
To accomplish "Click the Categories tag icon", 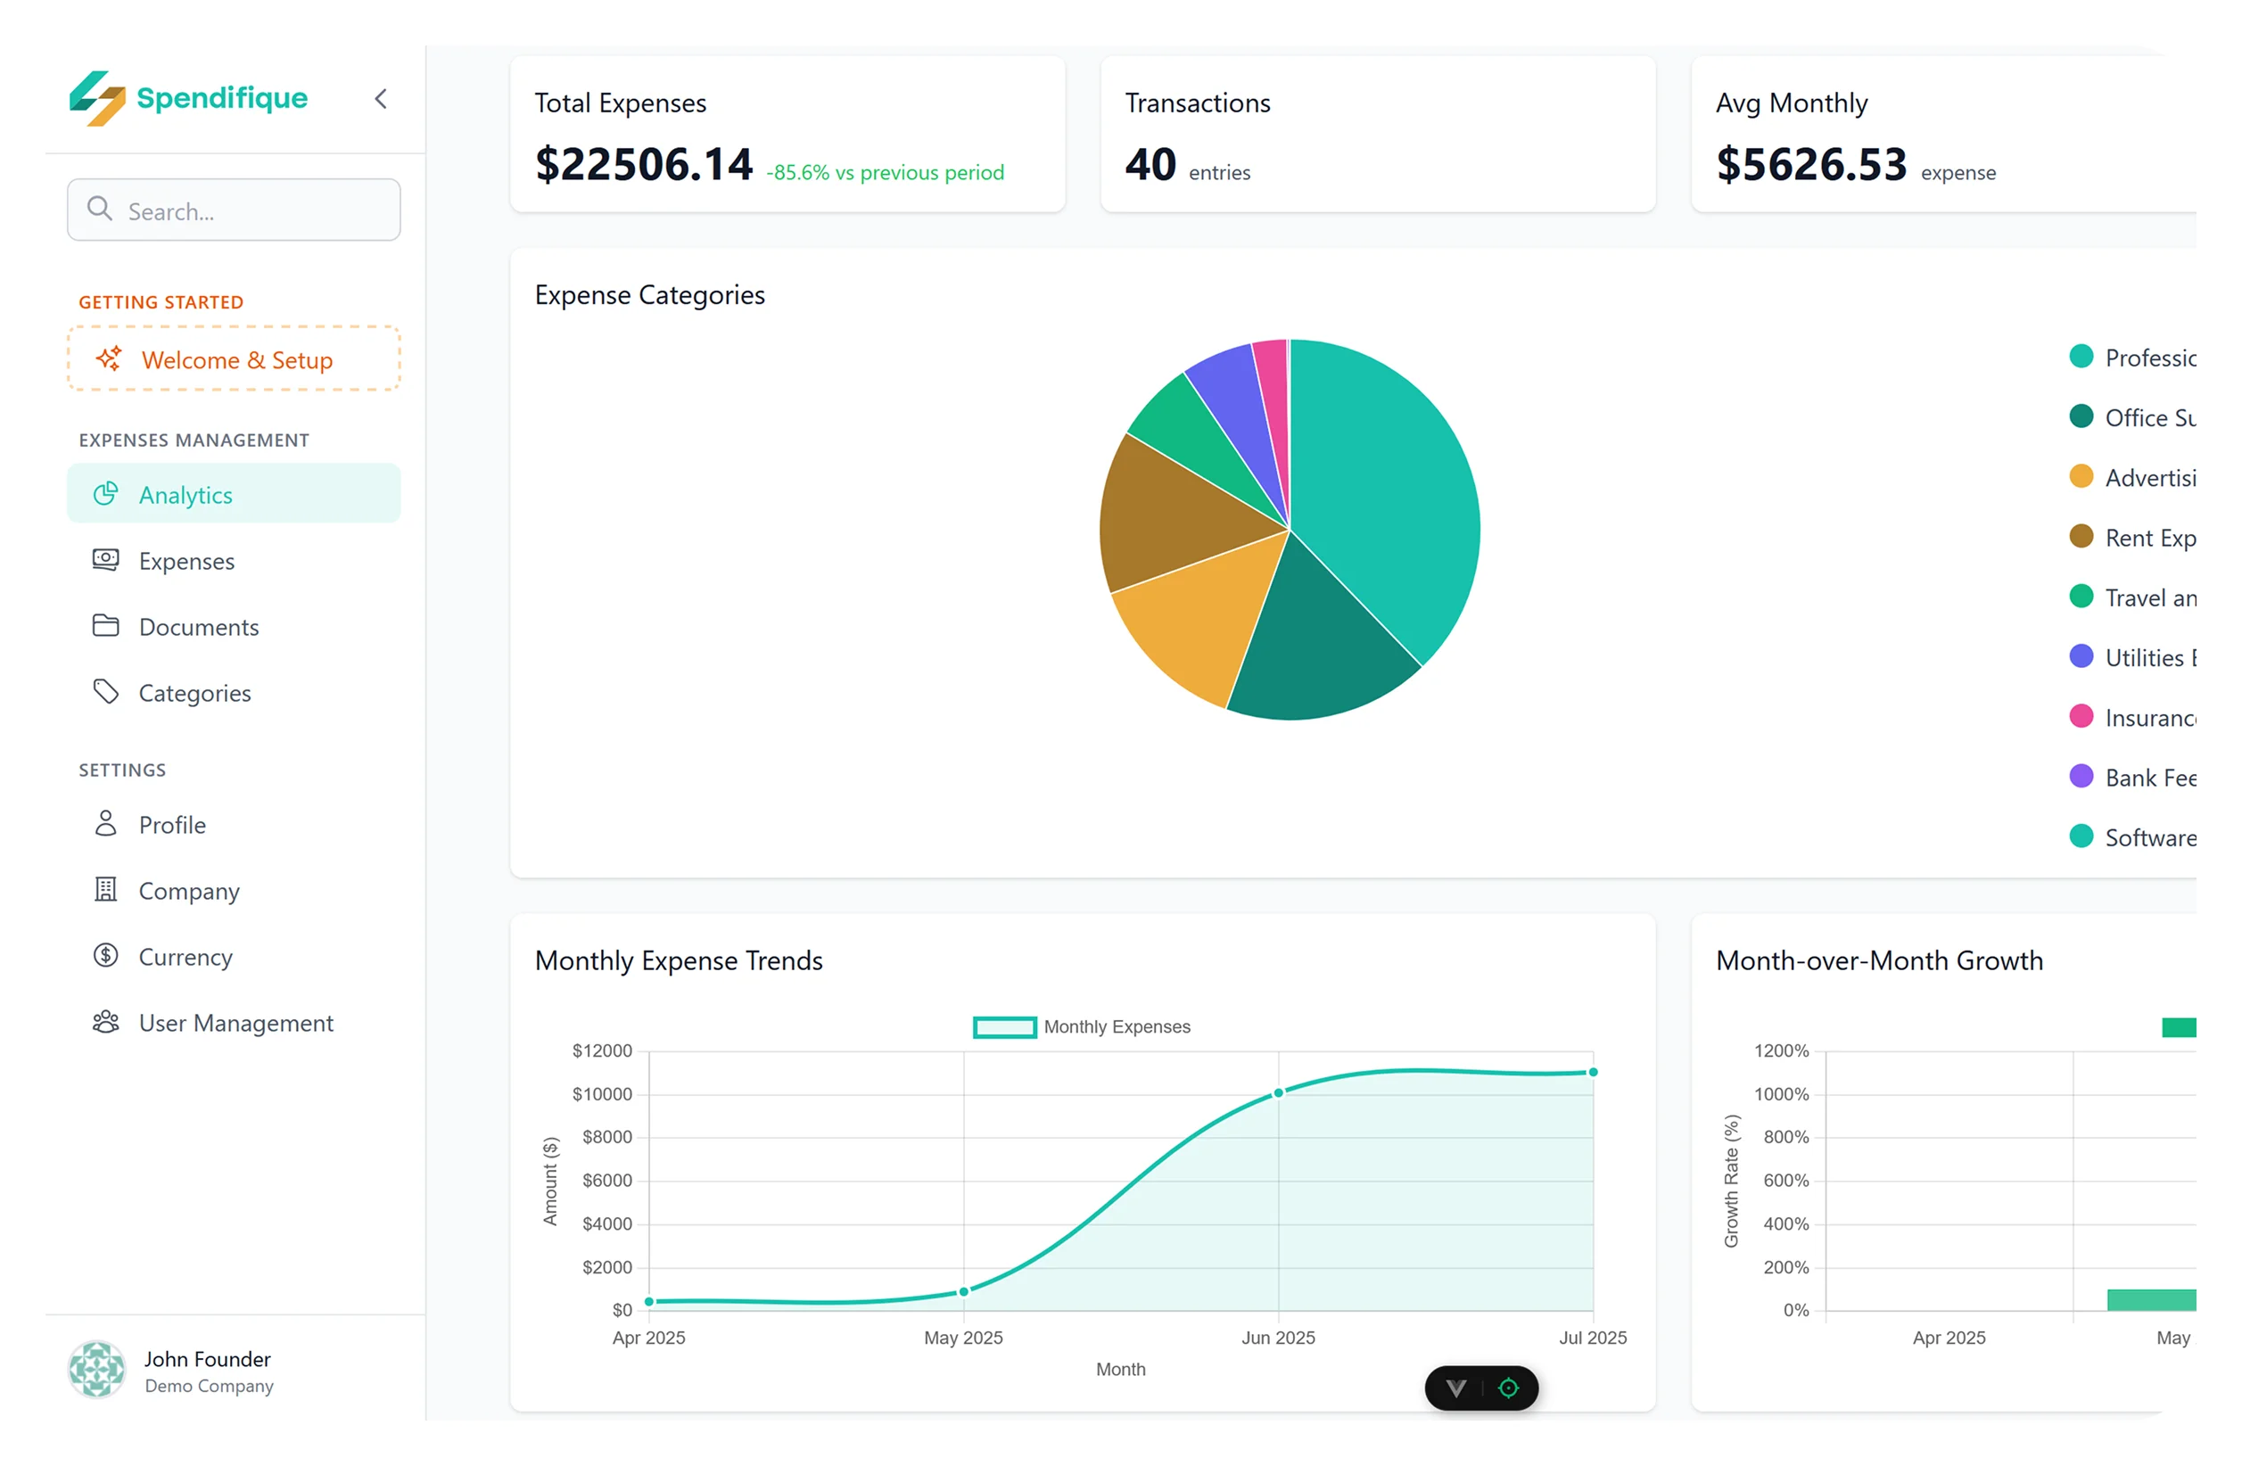I will click(x=106, y=692).
